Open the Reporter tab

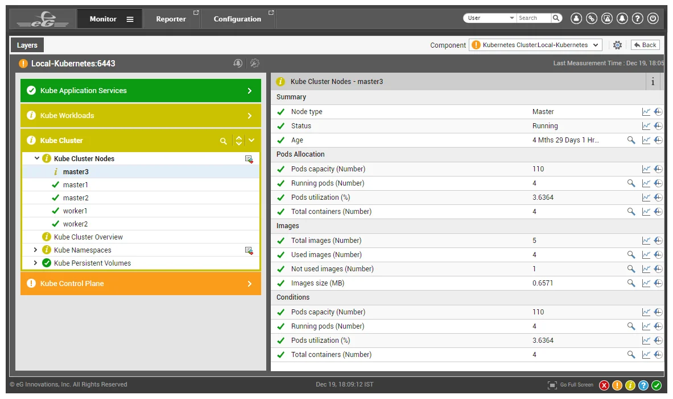(x=171, y=19)
